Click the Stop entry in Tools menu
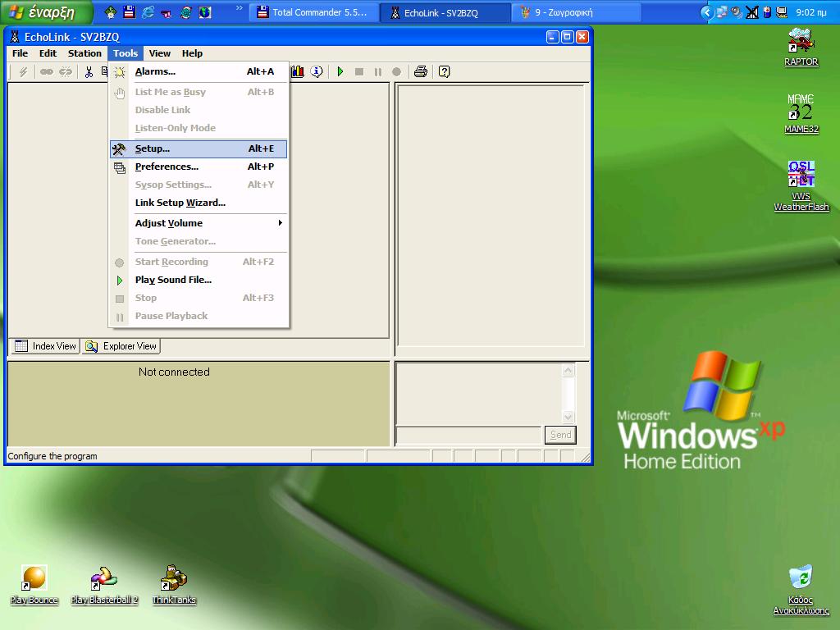Screen dimensions: 840x630 (199, 298)
